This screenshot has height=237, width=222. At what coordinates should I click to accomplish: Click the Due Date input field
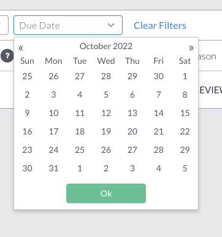point(68,25)
